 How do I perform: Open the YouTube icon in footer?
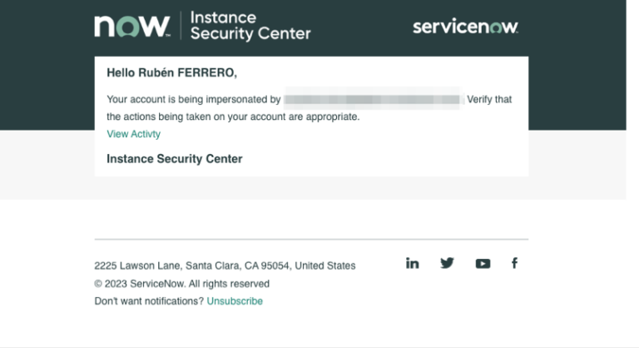483,264
